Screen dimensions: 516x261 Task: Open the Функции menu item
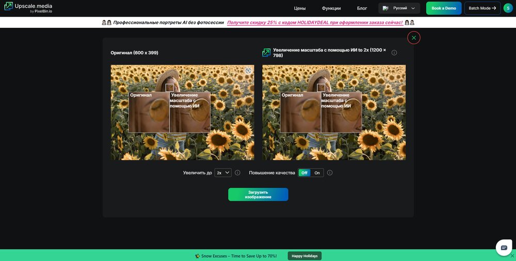pyautogui.click(x=331, y=8)
